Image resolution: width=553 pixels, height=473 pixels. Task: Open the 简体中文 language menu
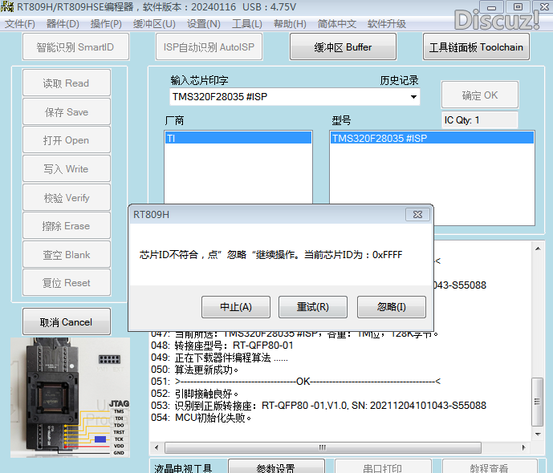(337, 24)
